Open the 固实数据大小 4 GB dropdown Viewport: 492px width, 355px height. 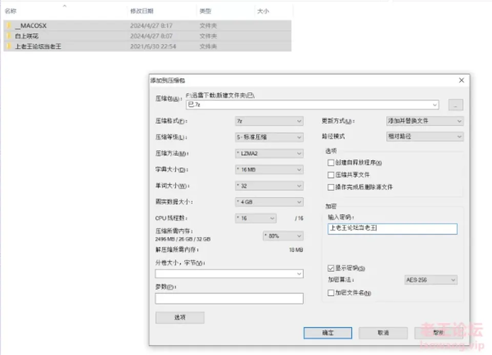(x=269, y=202)
